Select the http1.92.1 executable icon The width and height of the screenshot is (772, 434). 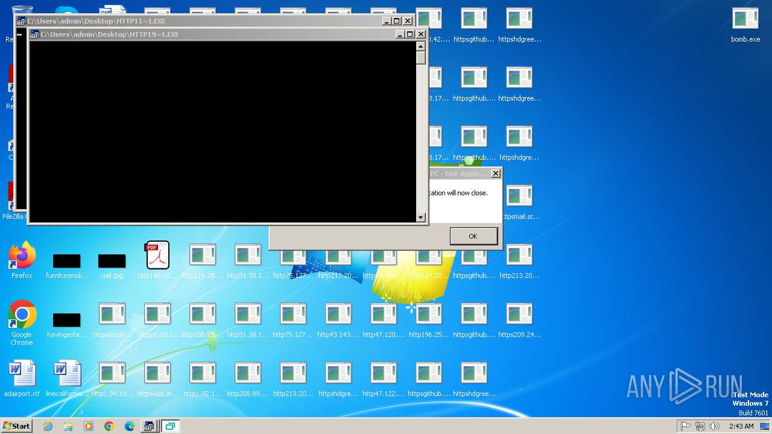(203, 379)
